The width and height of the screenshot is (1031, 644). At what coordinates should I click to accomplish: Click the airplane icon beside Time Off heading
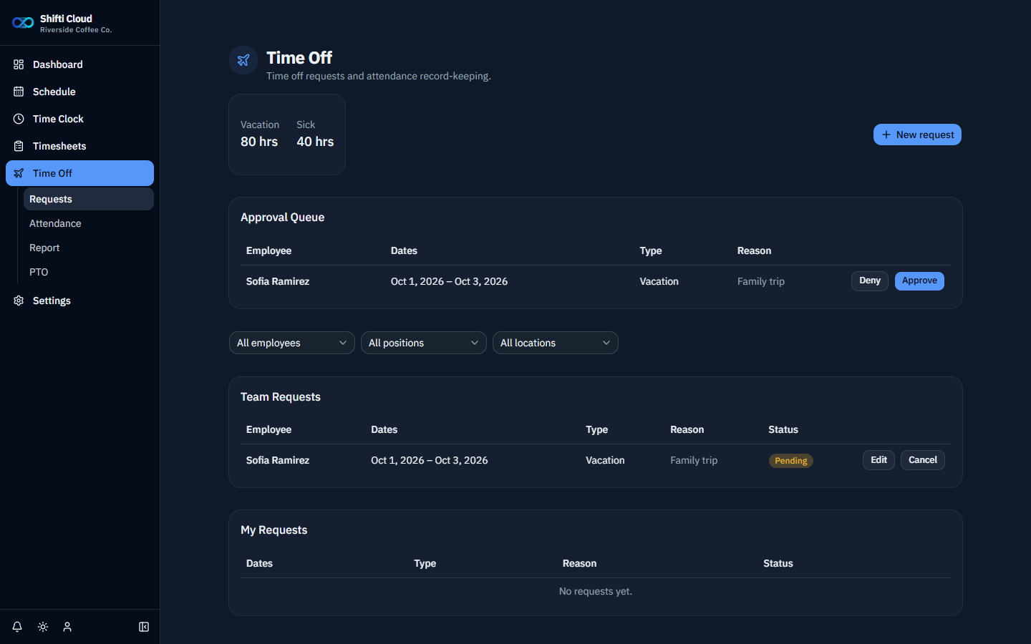tap(243, 60)
